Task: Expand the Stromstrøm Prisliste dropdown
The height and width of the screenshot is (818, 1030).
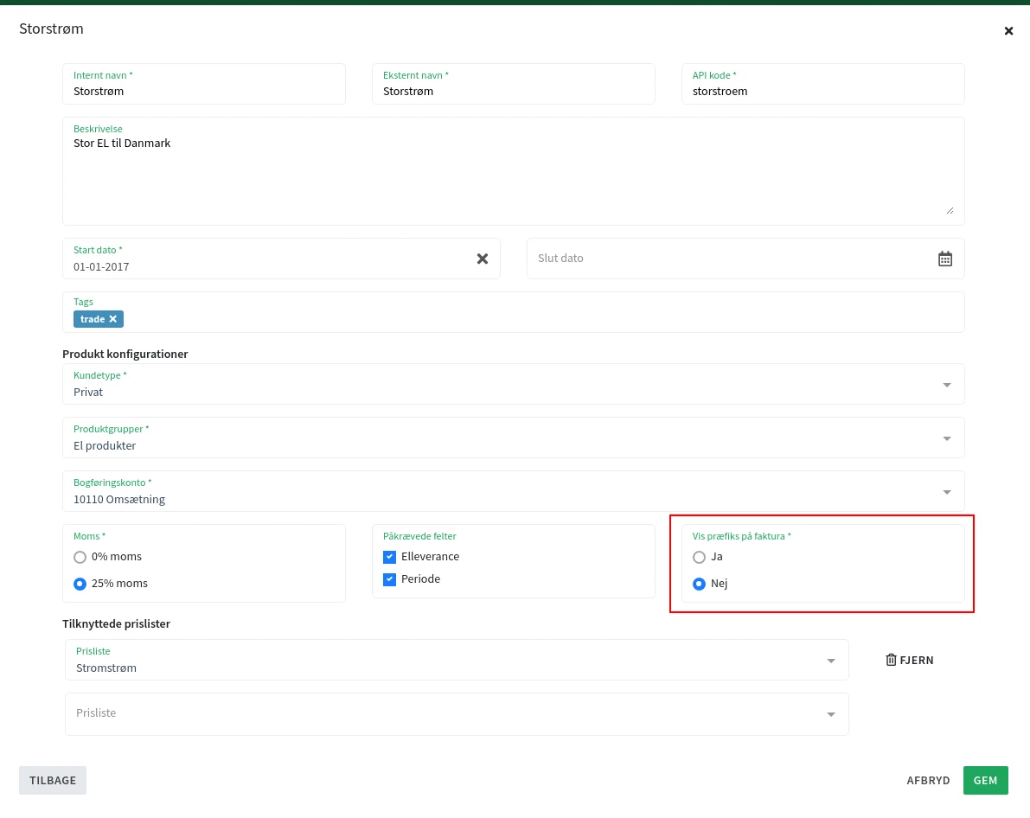Action: pos(830,661)
